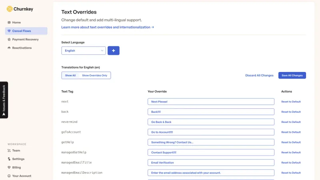Reset the managedEmailDescription tag to default
The width and height of the screenshot is (320, 180).
click(x=291, y=173)
